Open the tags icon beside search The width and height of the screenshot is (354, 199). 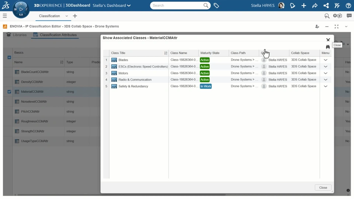(x=216, y=6)
